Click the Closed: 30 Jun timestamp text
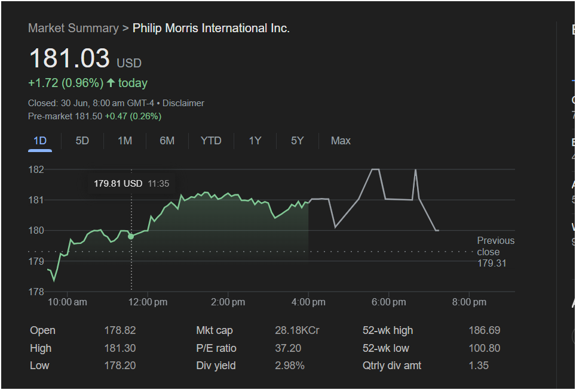The height and width of the screenshot is (390, 576). (91, 103)
